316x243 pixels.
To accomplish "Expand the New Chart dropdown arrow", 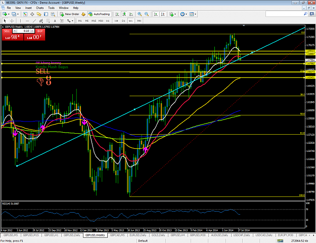I will tap(9, 14).
